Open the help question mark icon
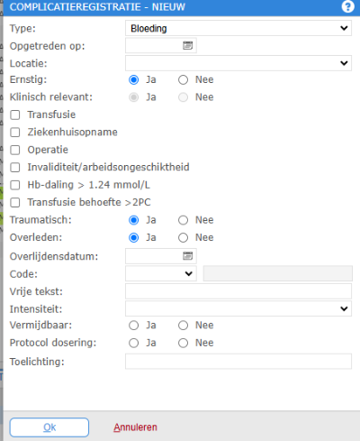This screenshot has height=441, width=360. click(347, 6)
